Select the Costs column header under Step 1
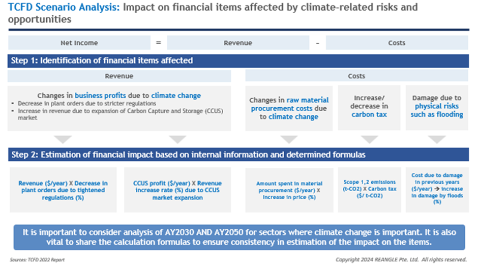 (356, 76)
